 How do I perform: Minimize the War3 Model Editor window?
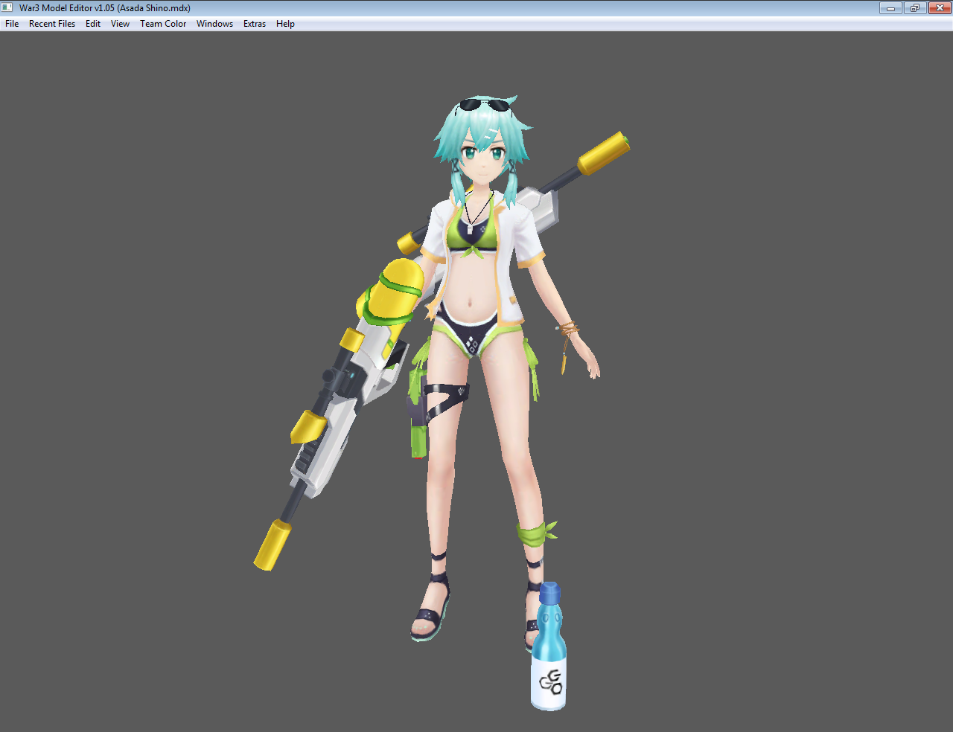pos(890,7)
